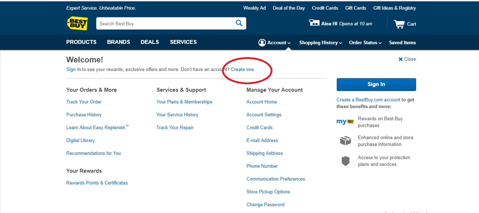The image size is (479, 213).
Task: Open Phone Number settings
Action: point(262,166)
